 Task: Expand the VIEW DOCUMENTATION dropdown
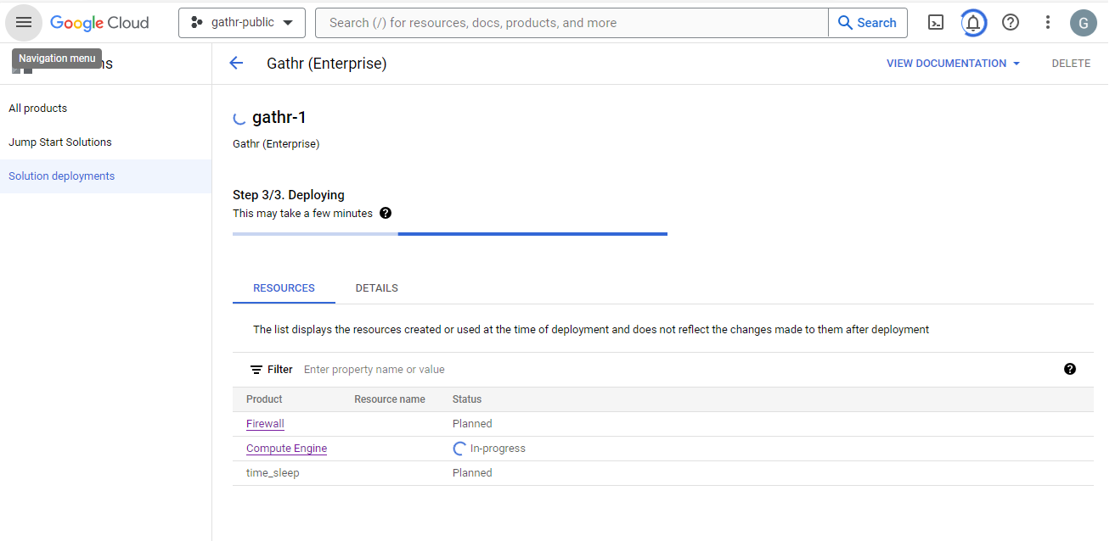pyautogui.click(x=952, y=63)
